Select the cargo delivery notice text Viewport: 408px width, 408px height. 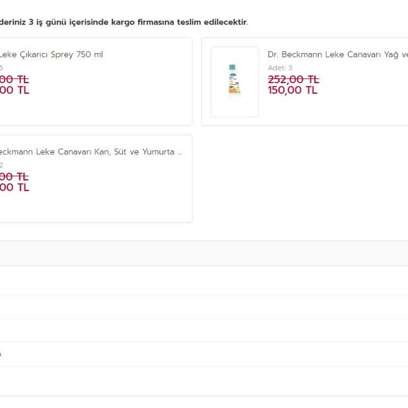point(124,22)
